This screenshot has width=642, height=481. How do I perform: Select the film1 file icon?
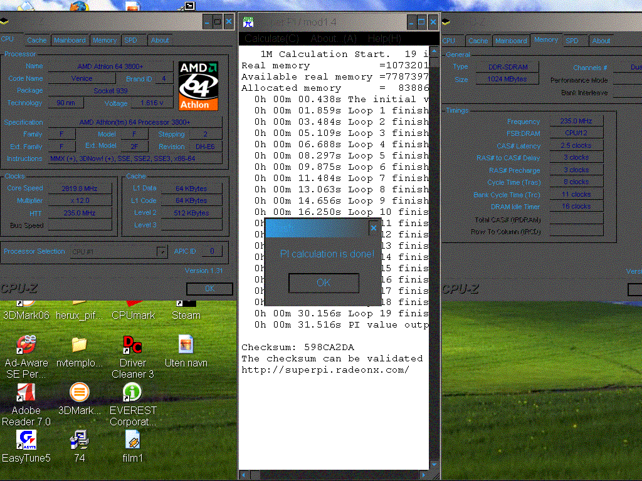[x=132, y=440]
